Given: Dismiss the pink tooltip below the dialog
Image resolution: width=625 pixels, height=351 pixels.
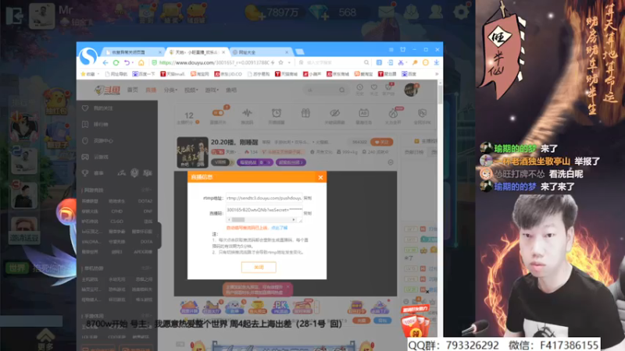Looking at the screenshot, I should (x=287, y=286).
